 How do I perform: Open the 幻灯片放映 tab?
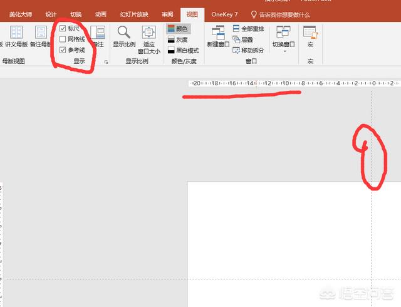[133, 14]
